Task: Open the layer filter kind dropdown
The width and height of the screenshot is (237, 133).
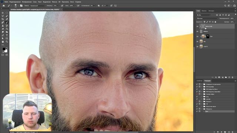Action: click(x=204, y=15)
